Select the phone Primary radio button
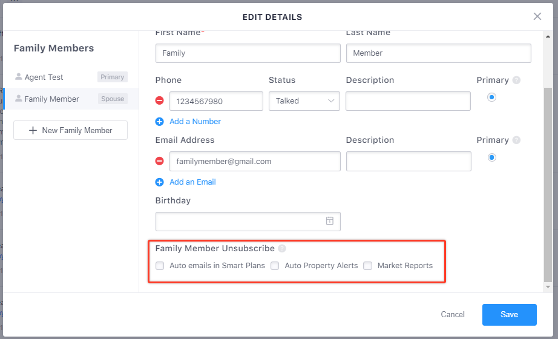The image size is (558, 339). 492,97
